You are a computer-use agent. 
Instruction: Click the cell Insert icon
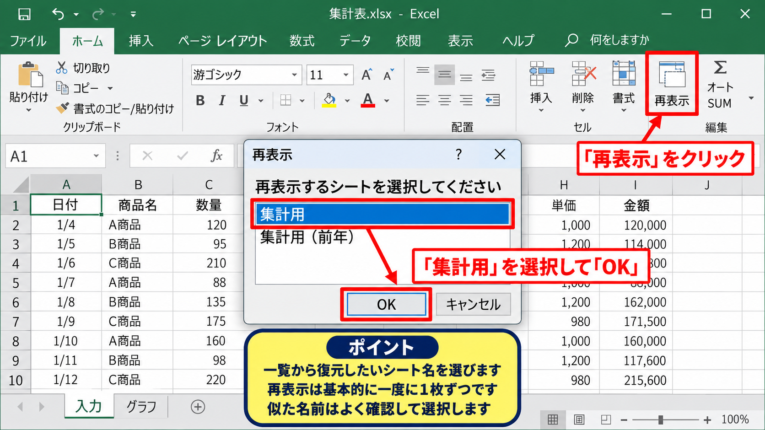coord(541,74)
